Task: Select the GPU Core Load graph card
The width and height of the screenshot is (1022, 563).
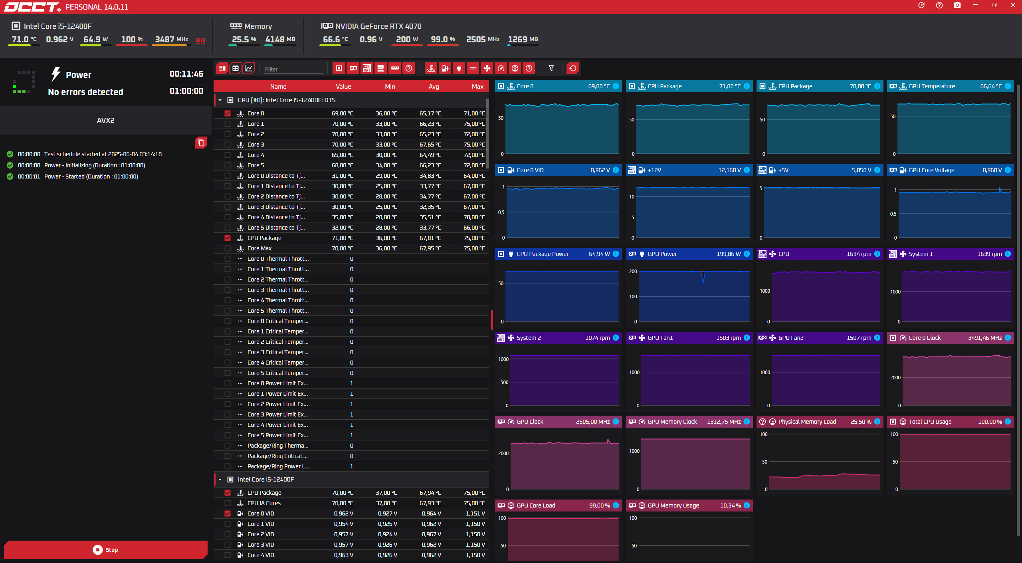Action: pyautogui.click(x=559, y=531)
